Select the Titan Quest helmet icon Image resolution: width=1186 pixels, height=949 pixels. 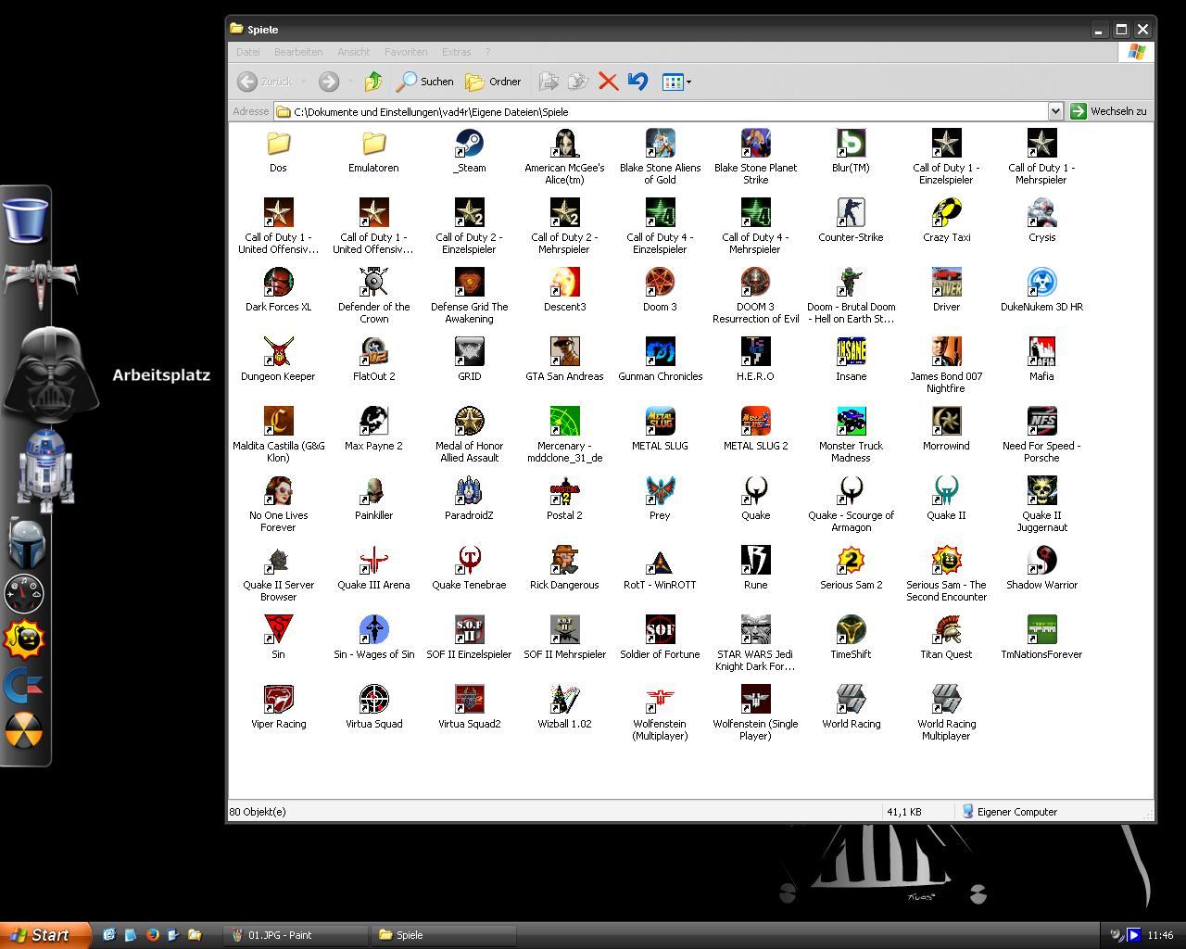point(946,630)
